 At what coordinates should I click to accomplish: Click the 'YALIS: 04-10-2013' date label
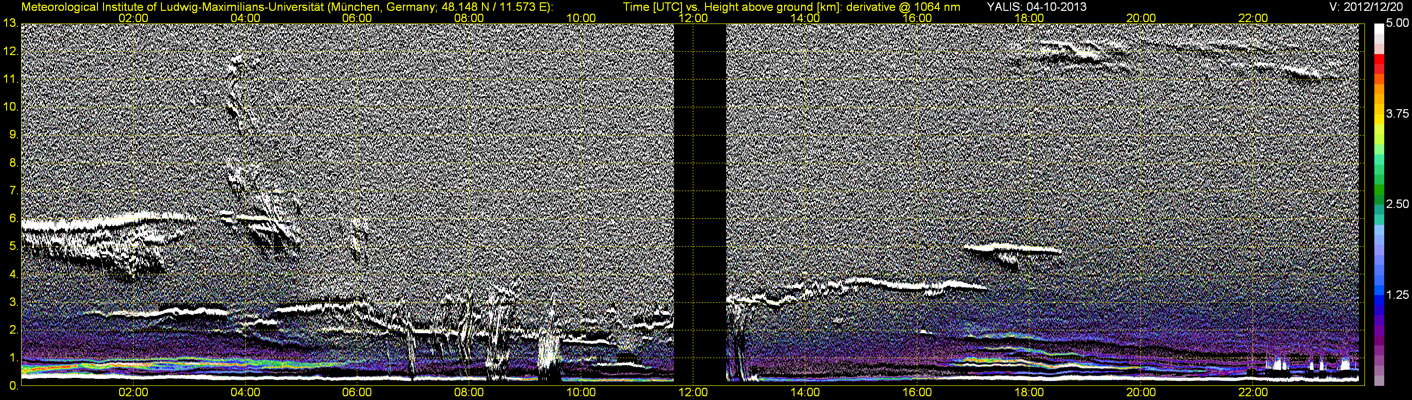click(1036, 7)
